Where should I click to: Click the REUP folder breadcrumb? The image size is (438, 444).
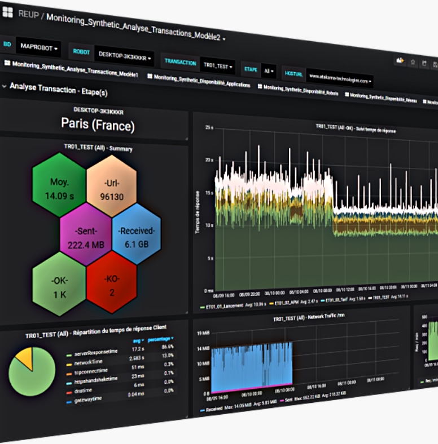tap(29, 14)
